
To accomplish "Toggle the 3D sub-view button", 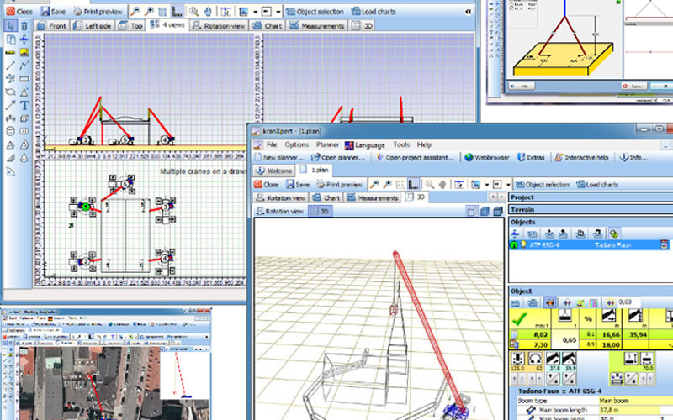I will coord(321,212).
